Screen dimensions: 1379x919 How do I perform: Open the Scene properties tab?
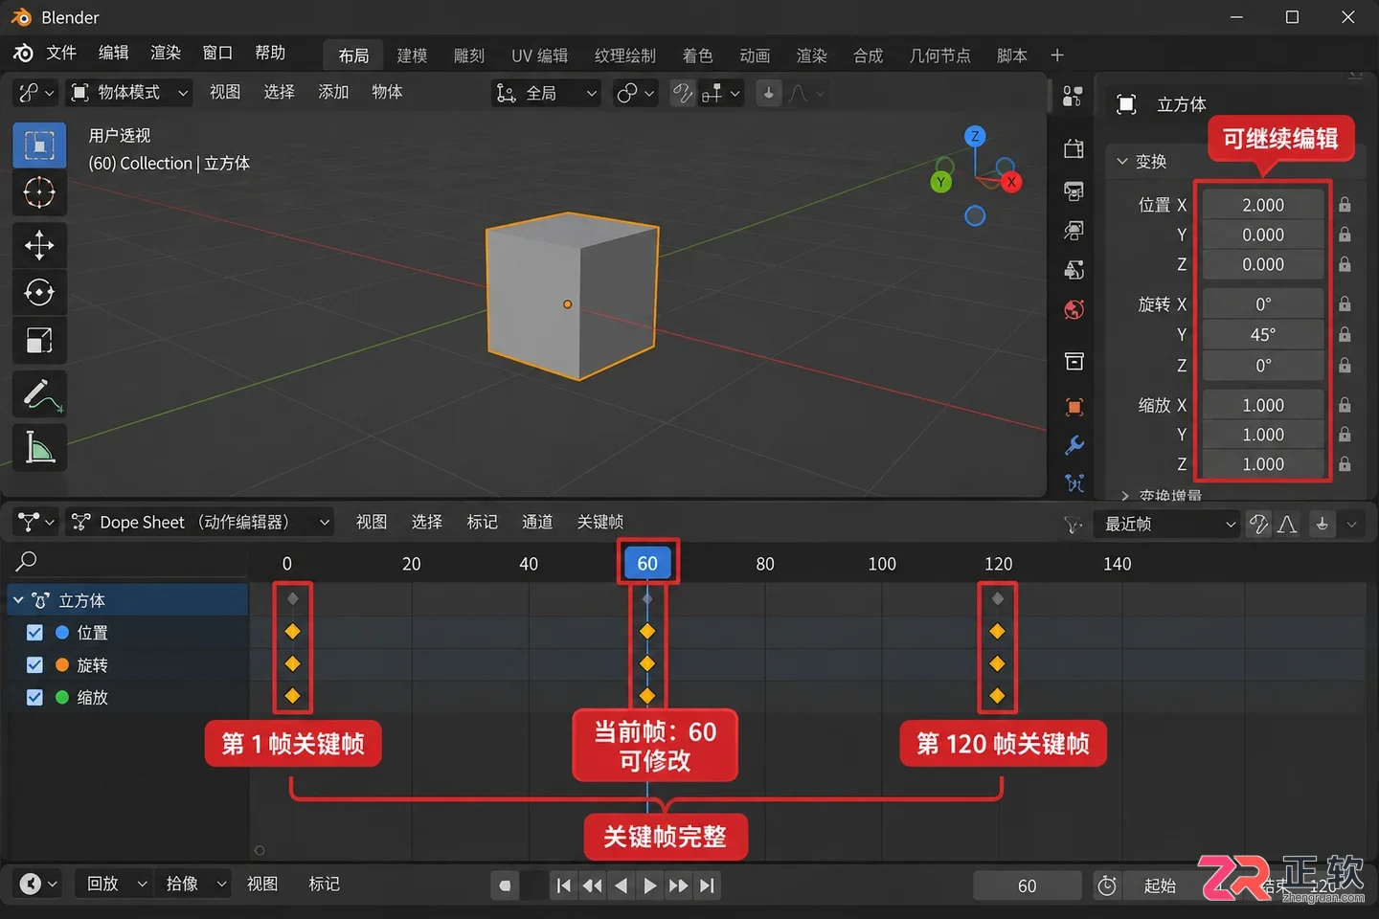pos(1074,270)
